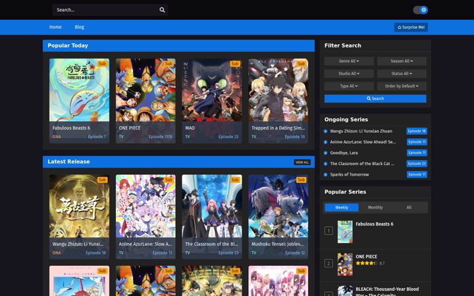
Task: Click ONE PIECE star rating
Action: [x=365, y=263]
